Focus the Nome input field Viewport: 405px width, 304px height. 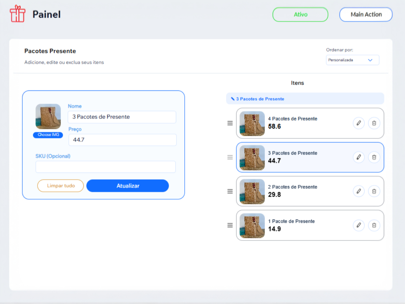point(122,117)
